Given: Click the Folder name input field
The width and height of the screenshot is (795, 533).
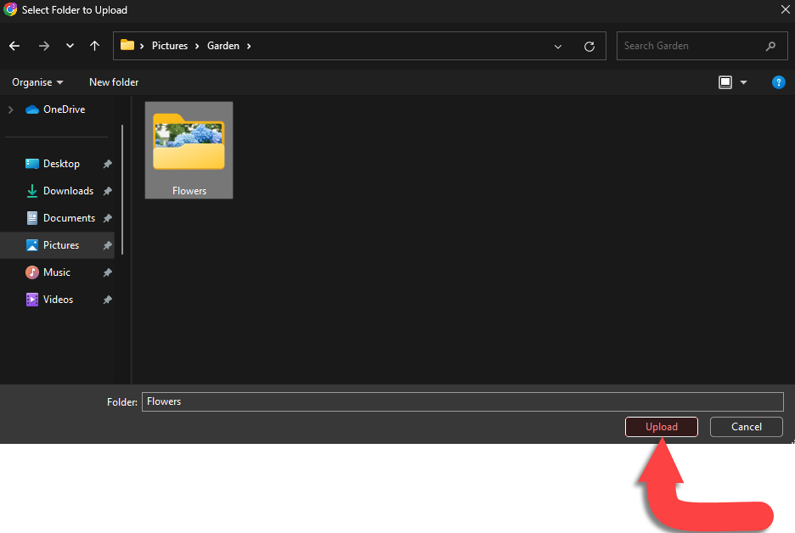Looking at the screenshot, I should (462, 401).
